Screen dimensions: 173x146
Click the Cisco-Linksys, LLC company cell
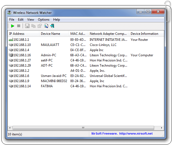tap(103, 45)
